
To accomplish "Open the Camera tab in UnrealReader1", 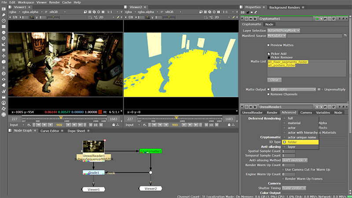I will click(306, 113).
